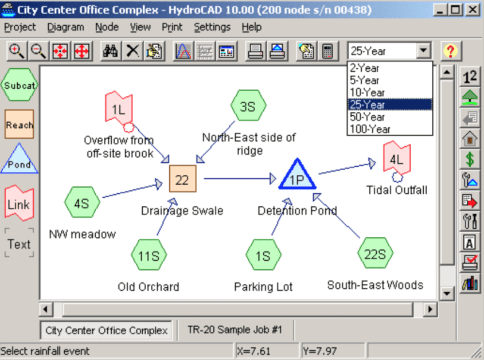
Task: Click the home icon in the right sidebar
Action: coord(469,138)
